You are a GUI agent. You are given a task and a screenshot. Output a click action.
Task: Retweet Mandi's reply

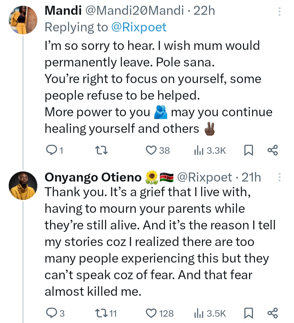click(x=101, y=150)
